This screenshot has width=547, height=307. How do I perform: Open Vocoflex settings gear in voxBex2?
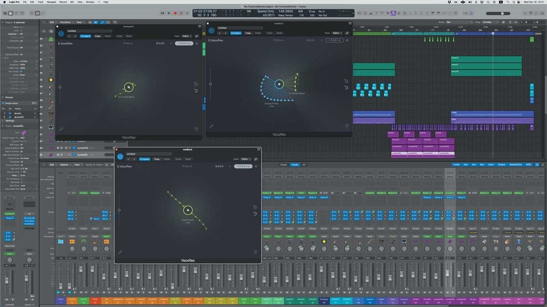click(256, 166)
